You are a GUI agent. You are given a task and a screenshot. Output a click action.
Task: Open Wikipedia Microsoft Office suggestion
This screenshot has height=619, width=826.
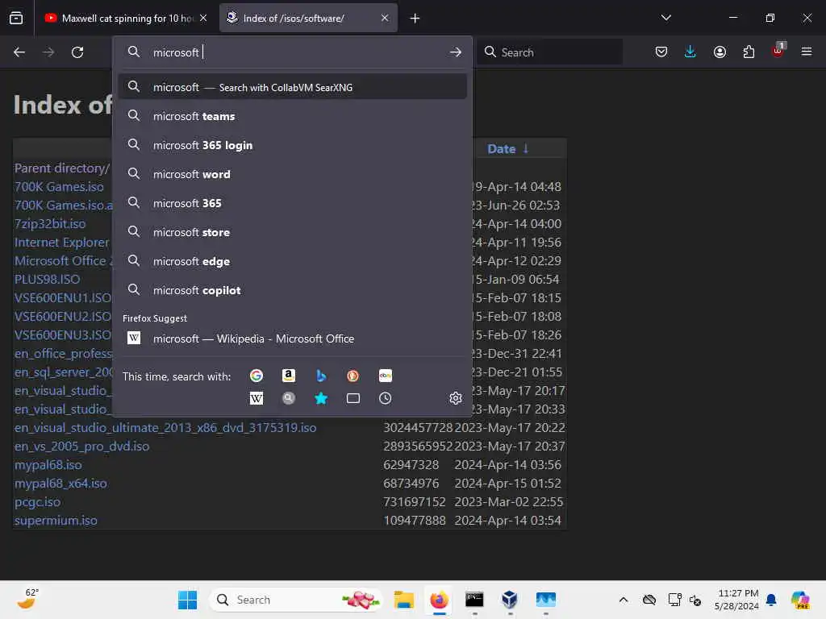[x=293, y=339]
